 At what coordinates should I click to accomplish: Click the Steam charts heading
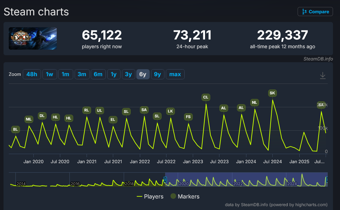36,12
